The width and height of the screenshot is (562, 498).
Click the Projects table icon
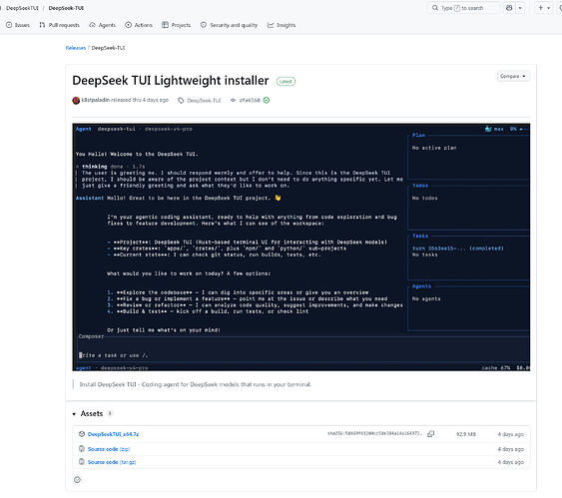[165, 25]
